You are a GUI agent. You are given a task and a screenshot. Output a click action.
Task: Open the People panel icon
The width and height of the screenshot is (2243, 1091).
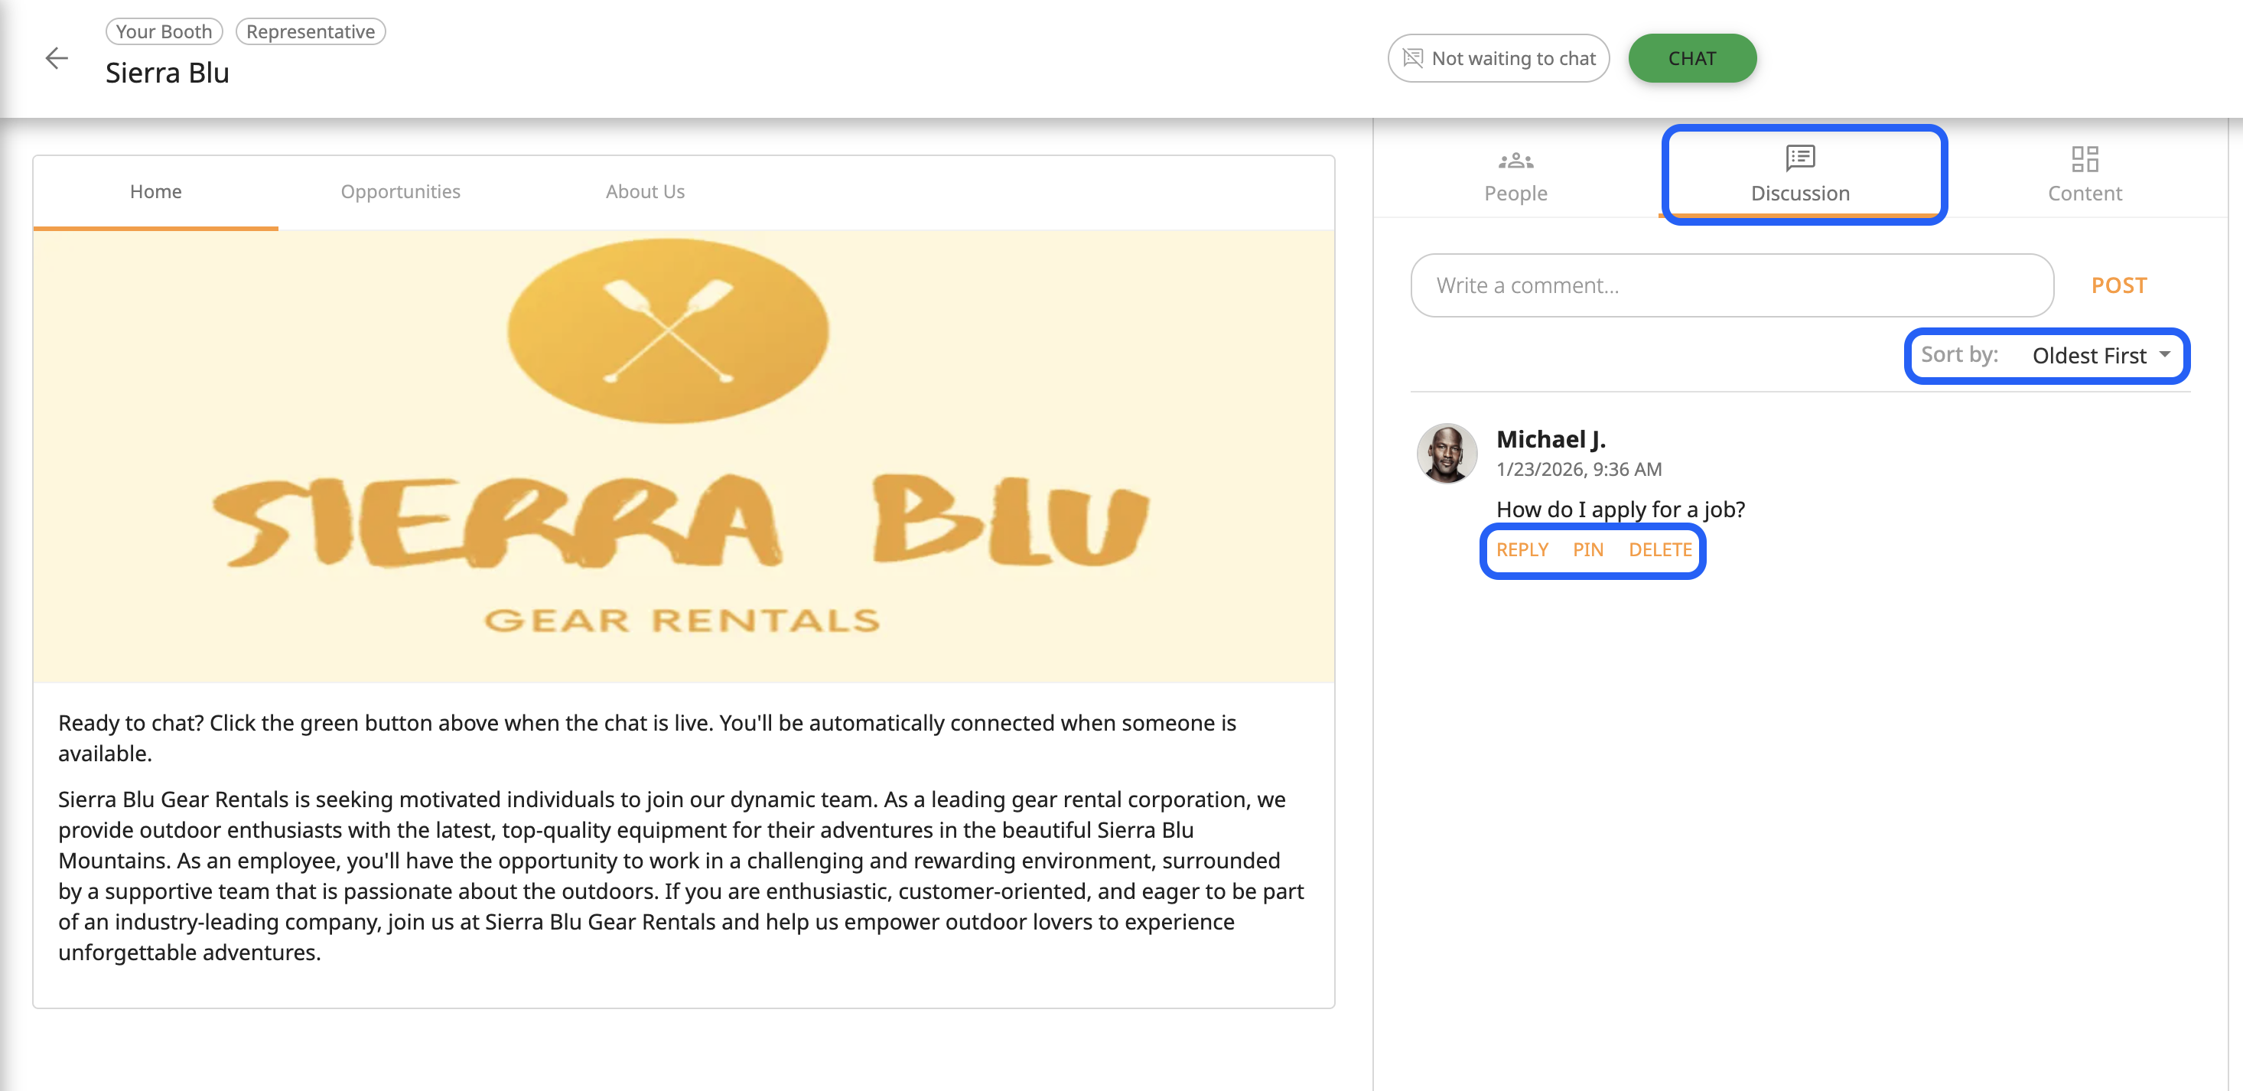pyautogui.click(x=1515, y=160)
